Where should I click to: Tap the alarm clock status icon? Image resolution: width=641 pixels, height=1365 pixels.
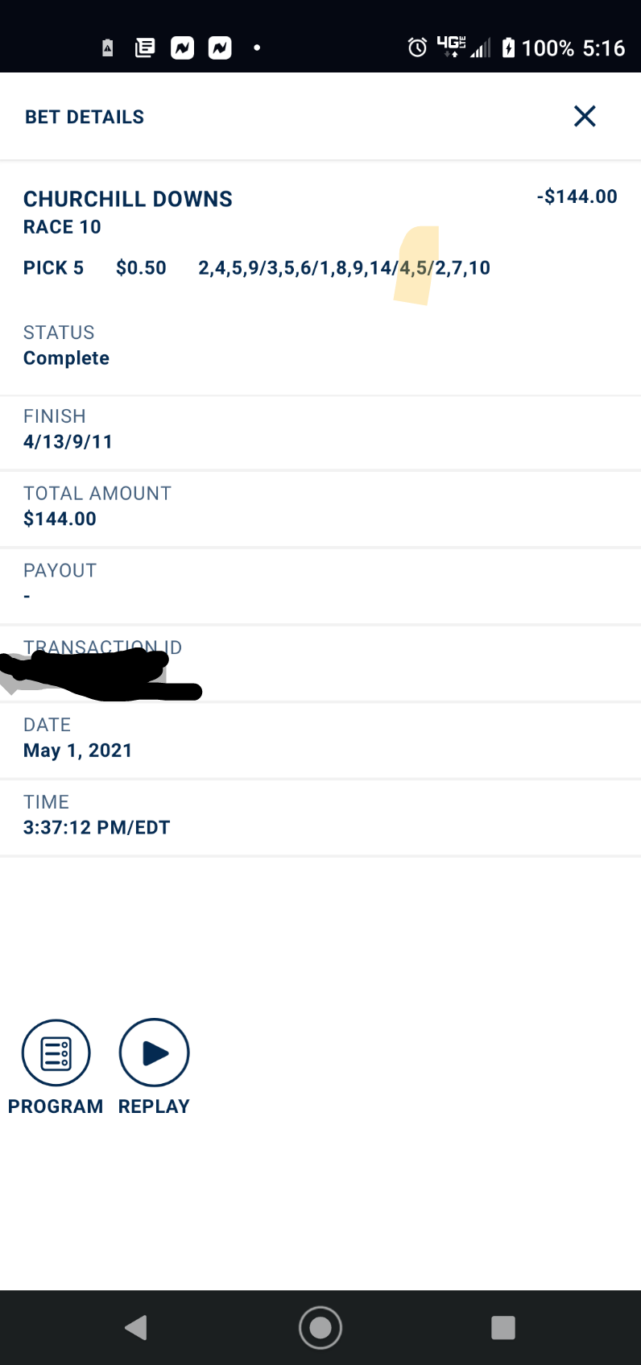[417, 48]
